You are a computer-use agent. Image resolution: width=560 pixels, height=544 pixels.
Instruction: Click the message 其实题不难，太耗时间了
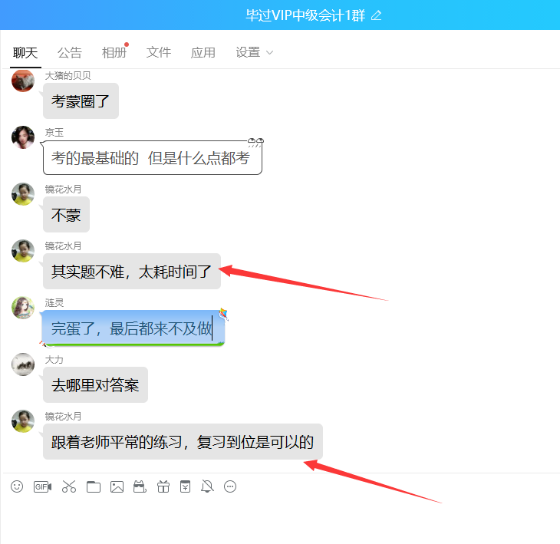(x=132, y=272)
